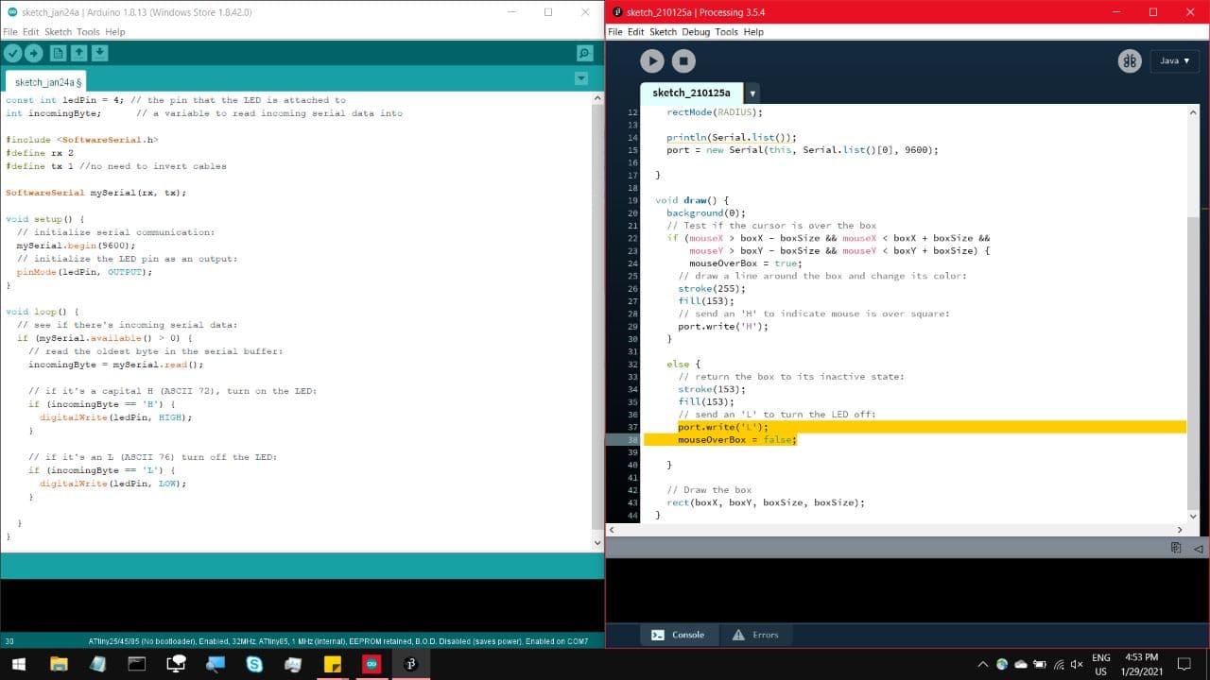Click the Wi-Fi network tray icon
This screenshot has height=680, width=1210.
coord(1059,664)
